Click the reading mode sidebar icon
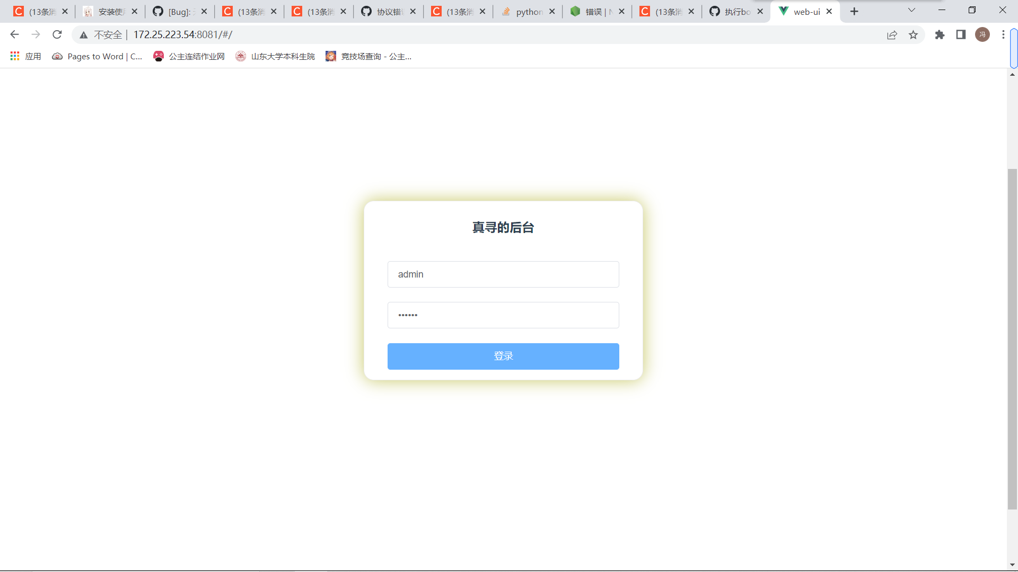This screenshot has width=1018, height=572. coord(961,34)
